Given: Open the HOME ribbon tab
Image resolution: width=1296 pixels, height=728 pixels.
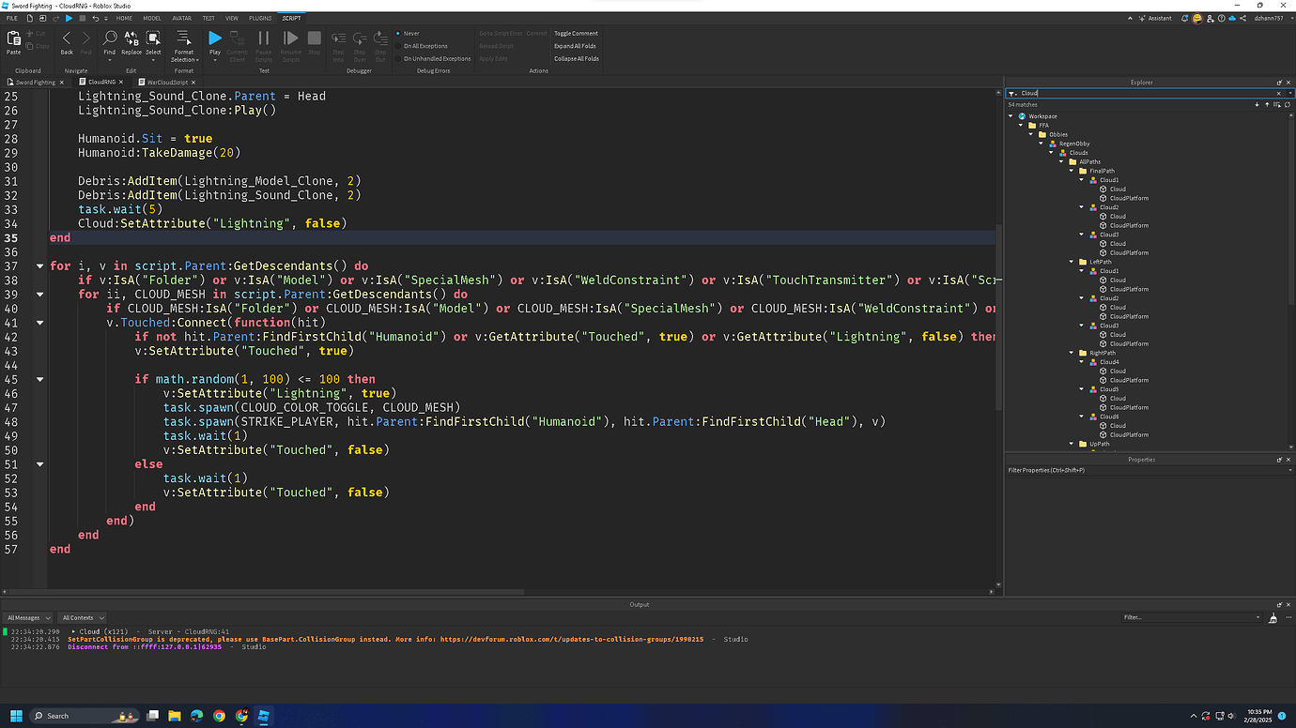Looking at the screenshot, I should (x=124, y=18).
